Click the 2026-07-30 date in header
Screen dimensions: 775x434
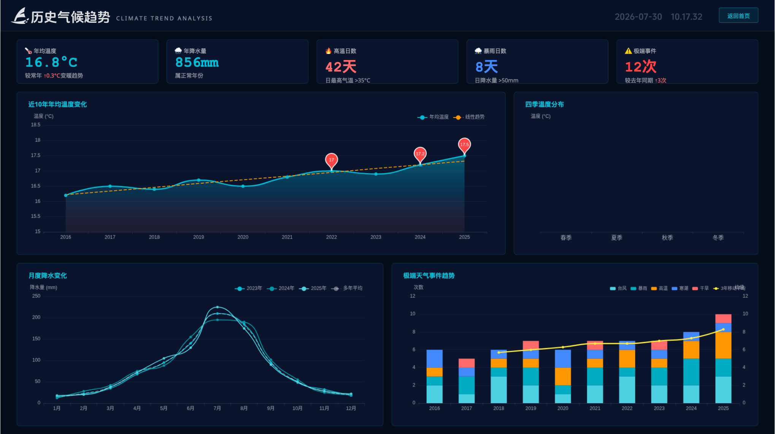coord(638,17)
